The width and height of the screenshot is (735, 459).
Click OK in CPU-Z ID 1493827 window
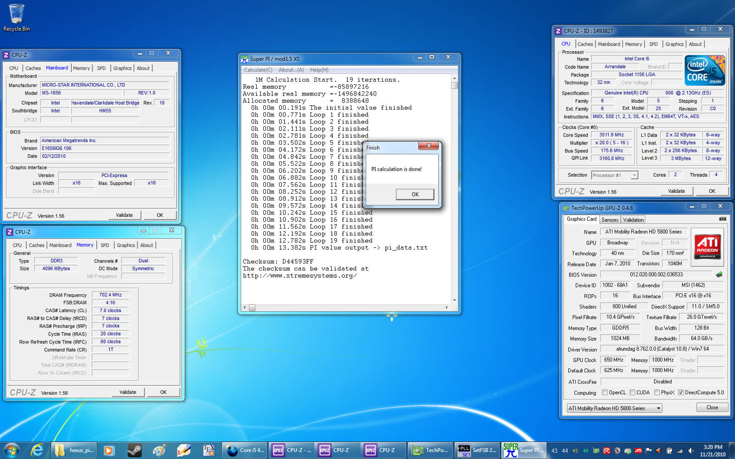[712, 191]
